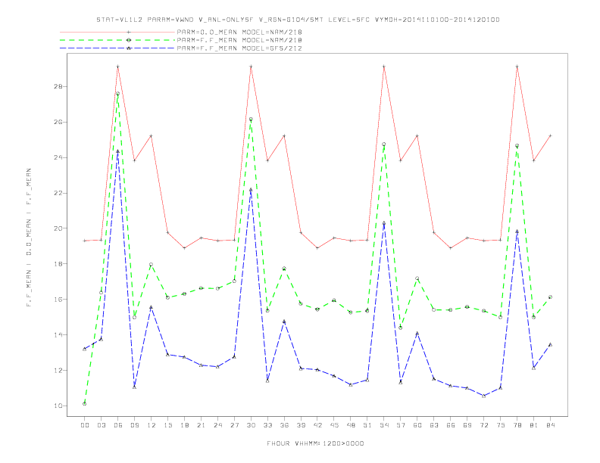Click the x-axis tick label 06
The image size is (600, 463).
click(118, 425)
